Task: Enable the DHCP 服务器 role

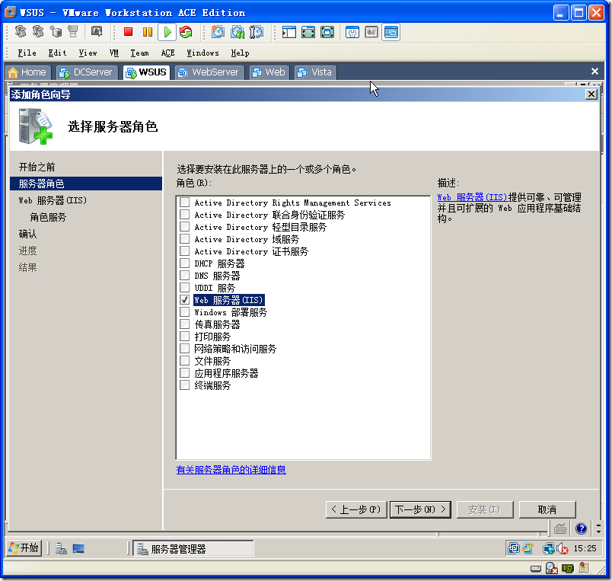Action: (x=185, y=263)
